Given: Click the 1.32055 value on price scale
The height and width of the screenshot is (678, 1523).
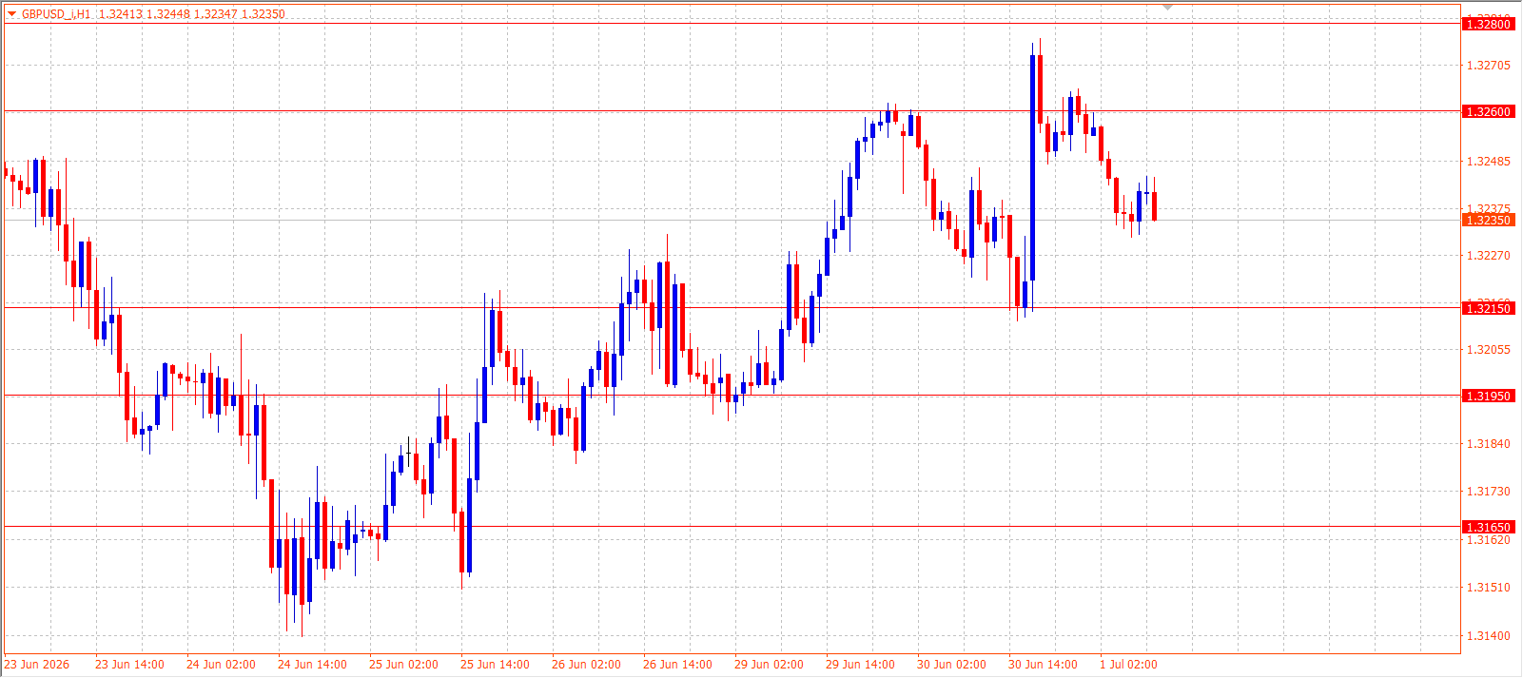Looking at the screenshot, I should [1489, 350].
